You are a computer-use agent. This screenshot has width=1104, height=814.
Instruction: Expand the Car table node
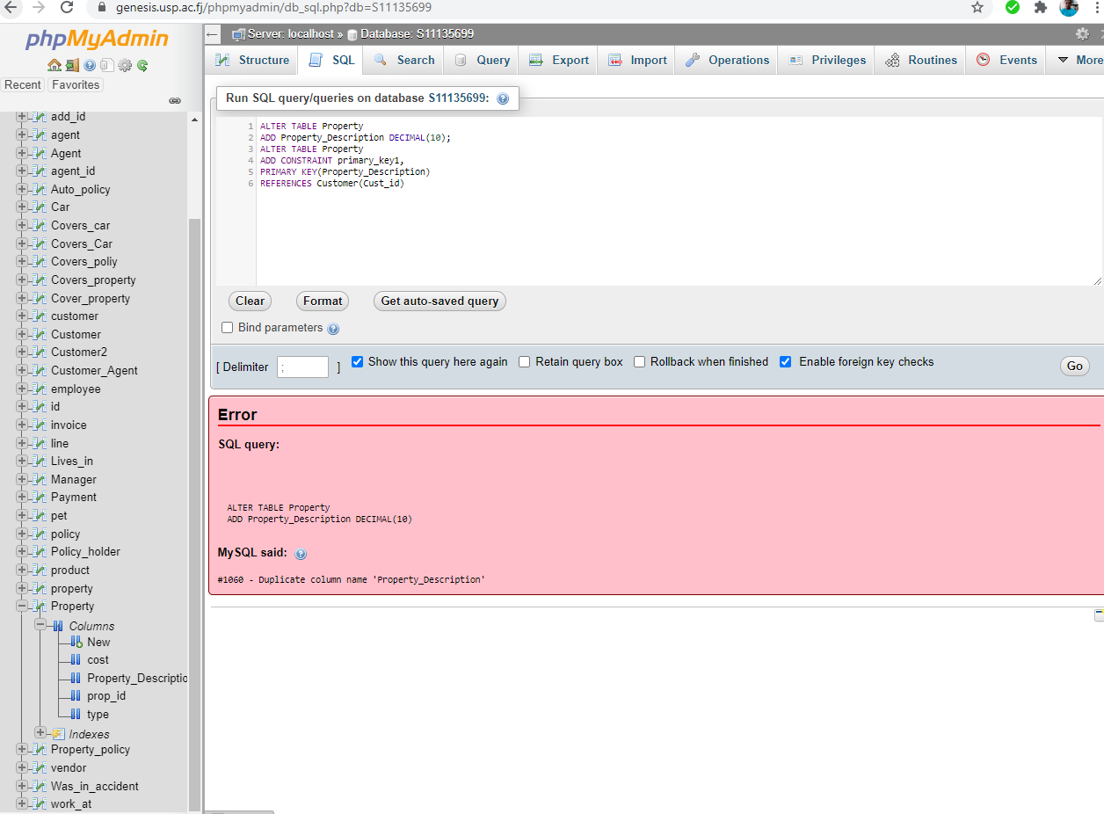tap(22, 207)
